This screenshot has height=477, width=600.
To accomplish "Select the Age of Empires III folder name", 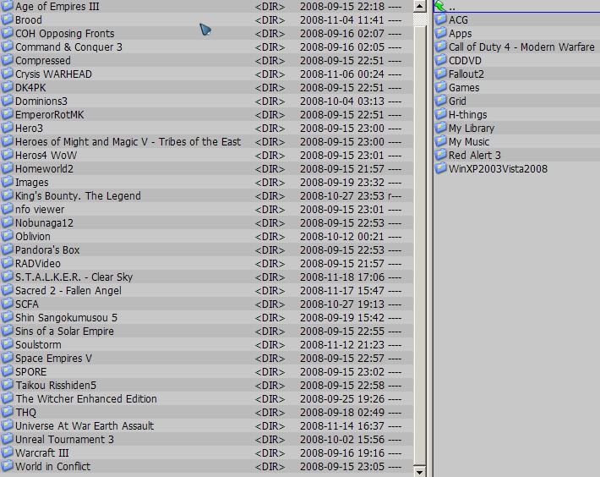I will [57, 7].
